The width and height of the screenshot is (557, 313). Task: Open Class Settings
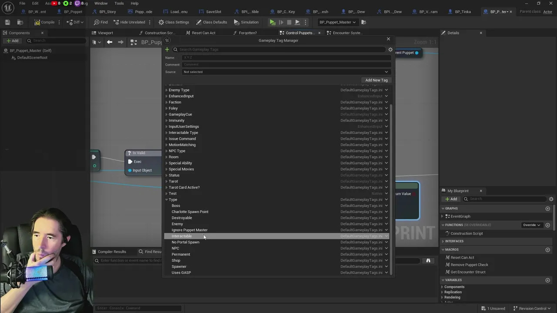tap(174, 22)
